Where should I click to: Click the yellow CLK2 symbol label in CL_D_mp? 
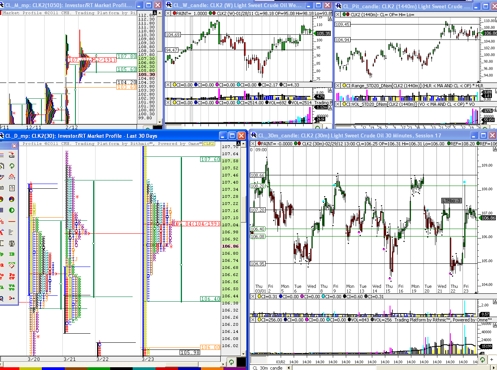click(x=209, y=144)
